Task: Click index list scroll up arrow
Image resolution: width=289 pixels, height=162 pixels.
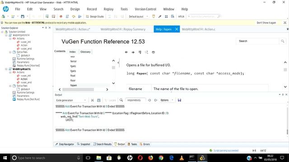Action: pos(113,61)
